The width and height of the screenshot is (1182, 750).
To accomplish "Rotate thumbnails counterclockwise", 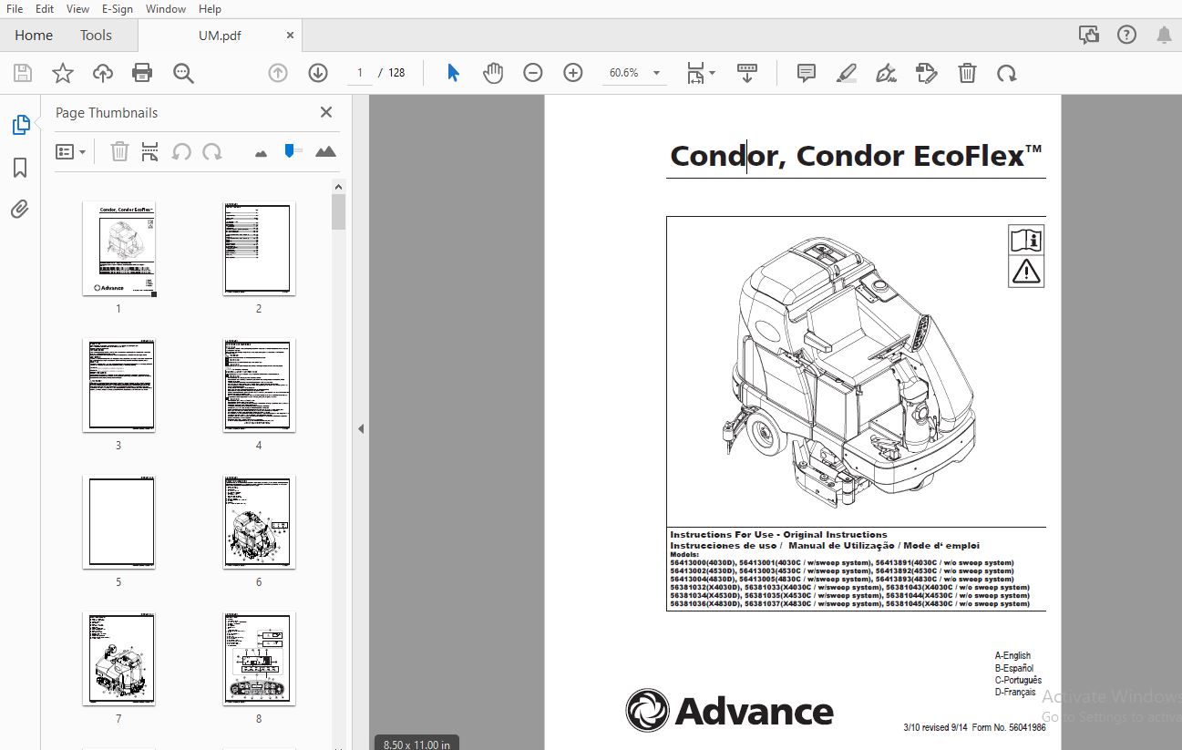I will pyautogui.click(x=181, y=151).
